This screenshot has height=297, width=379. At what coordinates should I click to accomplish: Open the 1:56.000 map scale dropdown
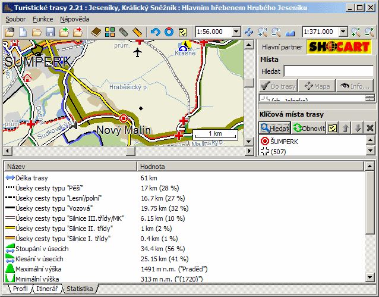point(236,32)
